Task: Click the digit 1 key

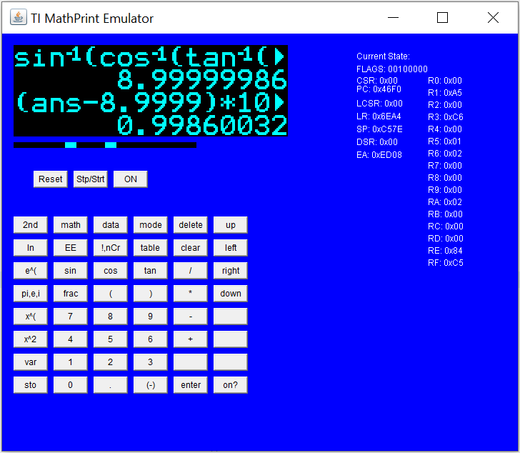Action: [x=71, y=362]
